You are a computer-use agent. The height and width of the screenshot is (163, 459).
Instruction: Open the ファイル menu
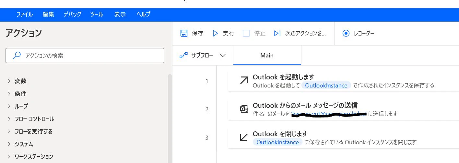25,14
